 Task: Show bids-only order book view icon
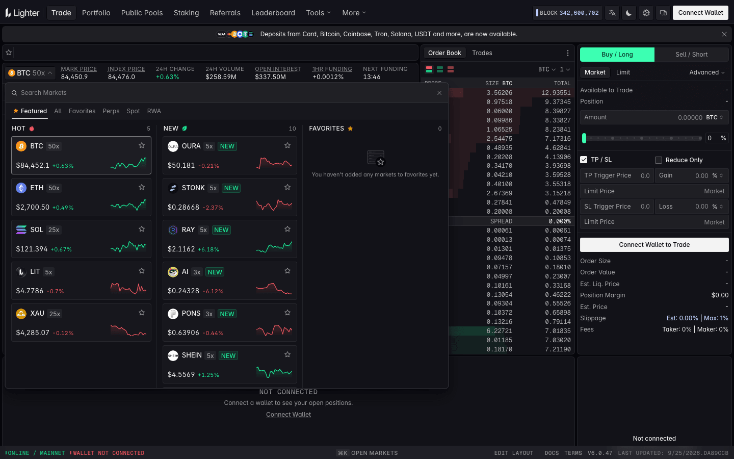pos(440,69)
